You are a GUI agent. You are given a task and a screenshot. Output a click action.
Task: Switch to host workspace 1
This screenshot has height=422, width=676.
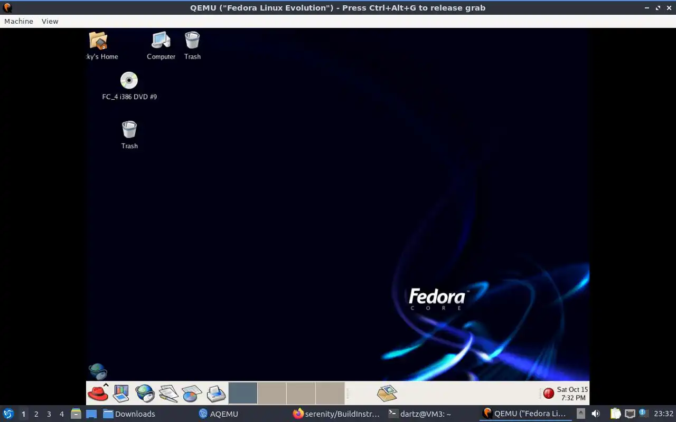click(23, 414)
